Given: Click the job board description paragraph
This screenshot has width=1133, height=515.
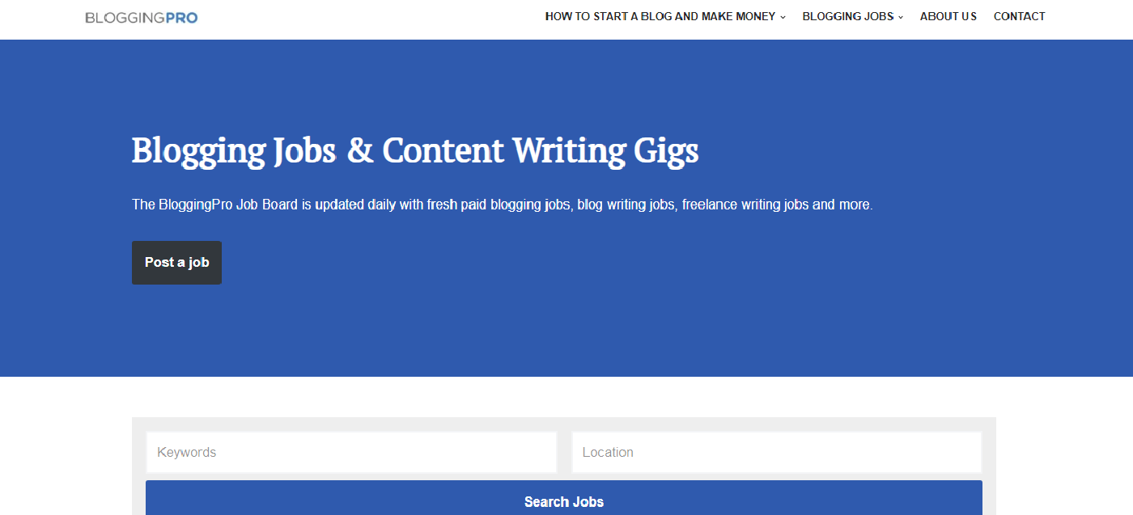Looking at the screenshot, I should [503, 205].
